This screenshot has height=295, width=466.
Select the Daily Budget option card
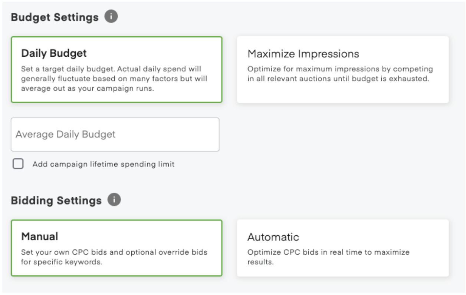coord(116,69)
